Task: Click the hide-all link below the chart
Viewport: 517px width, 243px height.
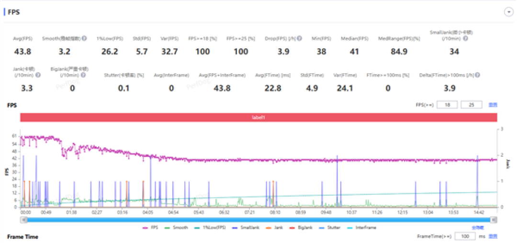Action: (478, 228)
